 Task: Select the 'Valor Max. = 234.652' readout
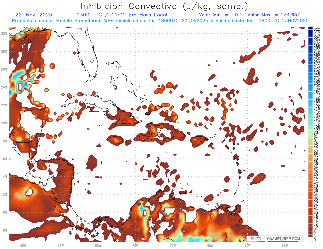(x=274, y=15)
